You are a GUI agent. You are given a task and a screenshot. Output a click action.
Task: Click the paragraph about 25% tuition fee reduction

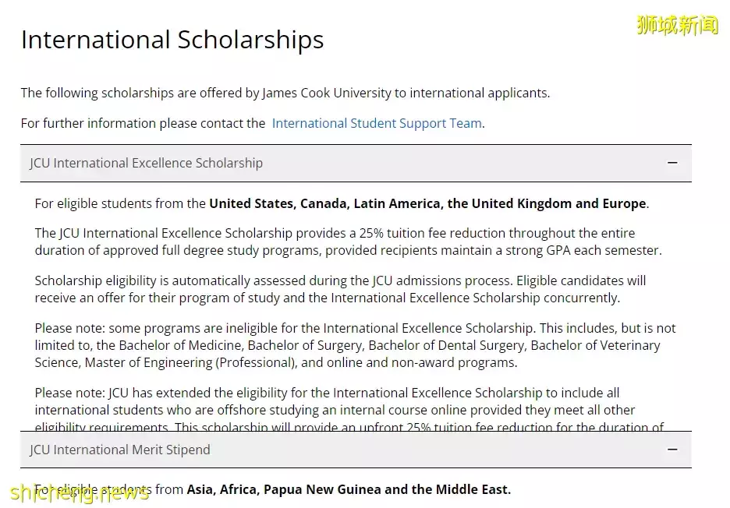tap(349, 242)
